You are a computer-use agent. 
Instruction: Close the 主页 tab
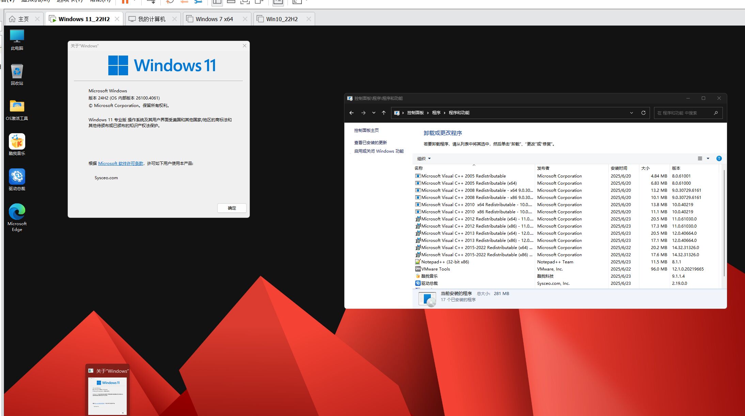37,19
